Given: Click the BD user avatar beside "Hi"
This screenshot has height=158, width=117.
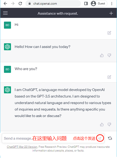Looking at the screenshot, I should pyautogui.click(x=7, y=25).
